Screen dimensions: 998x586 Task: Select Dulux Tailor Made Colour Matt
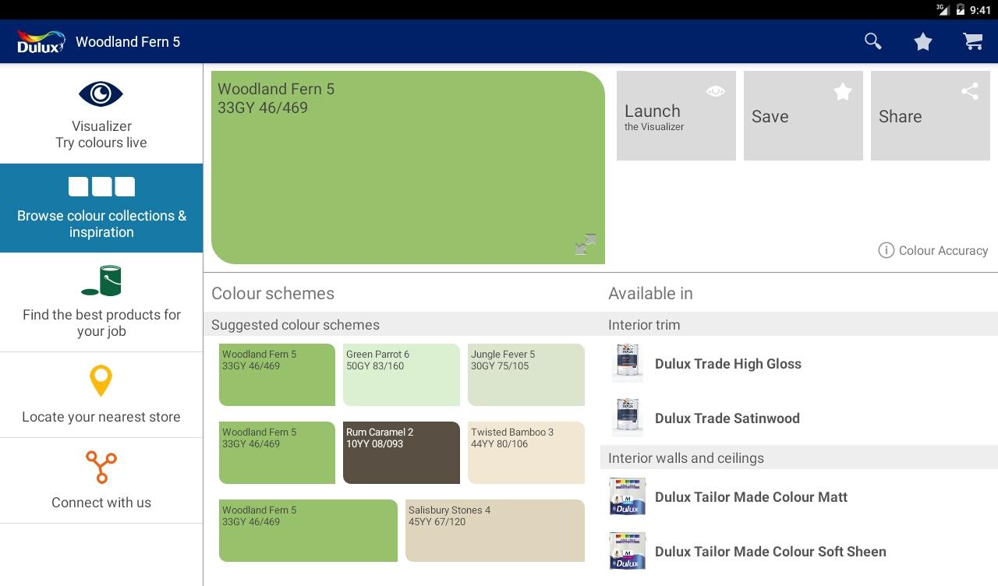pyautogui.click(x=799, y=497)
